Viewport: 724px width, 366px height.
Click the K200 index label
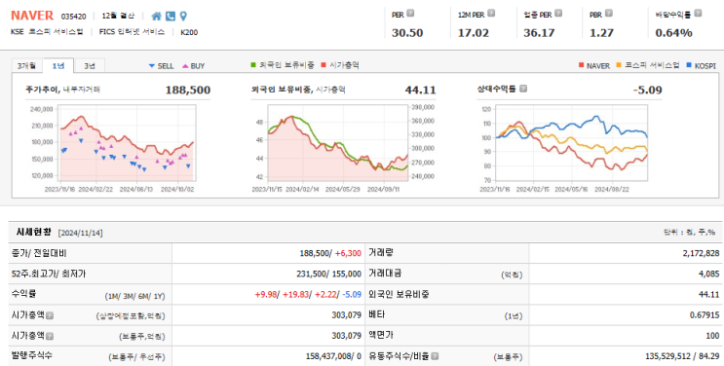189,32
